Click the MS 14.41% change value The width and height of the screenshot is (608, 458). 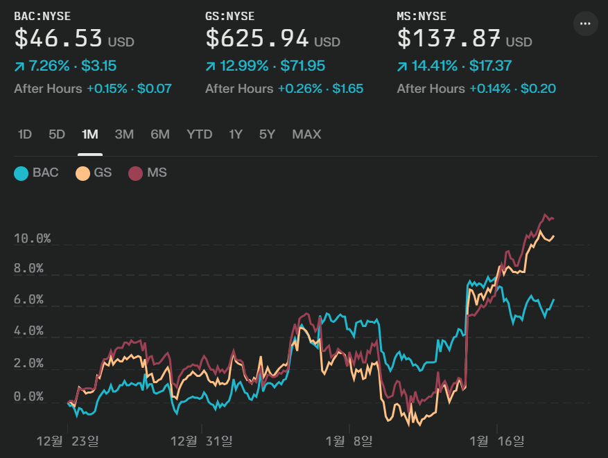click(x=435, y=66)
